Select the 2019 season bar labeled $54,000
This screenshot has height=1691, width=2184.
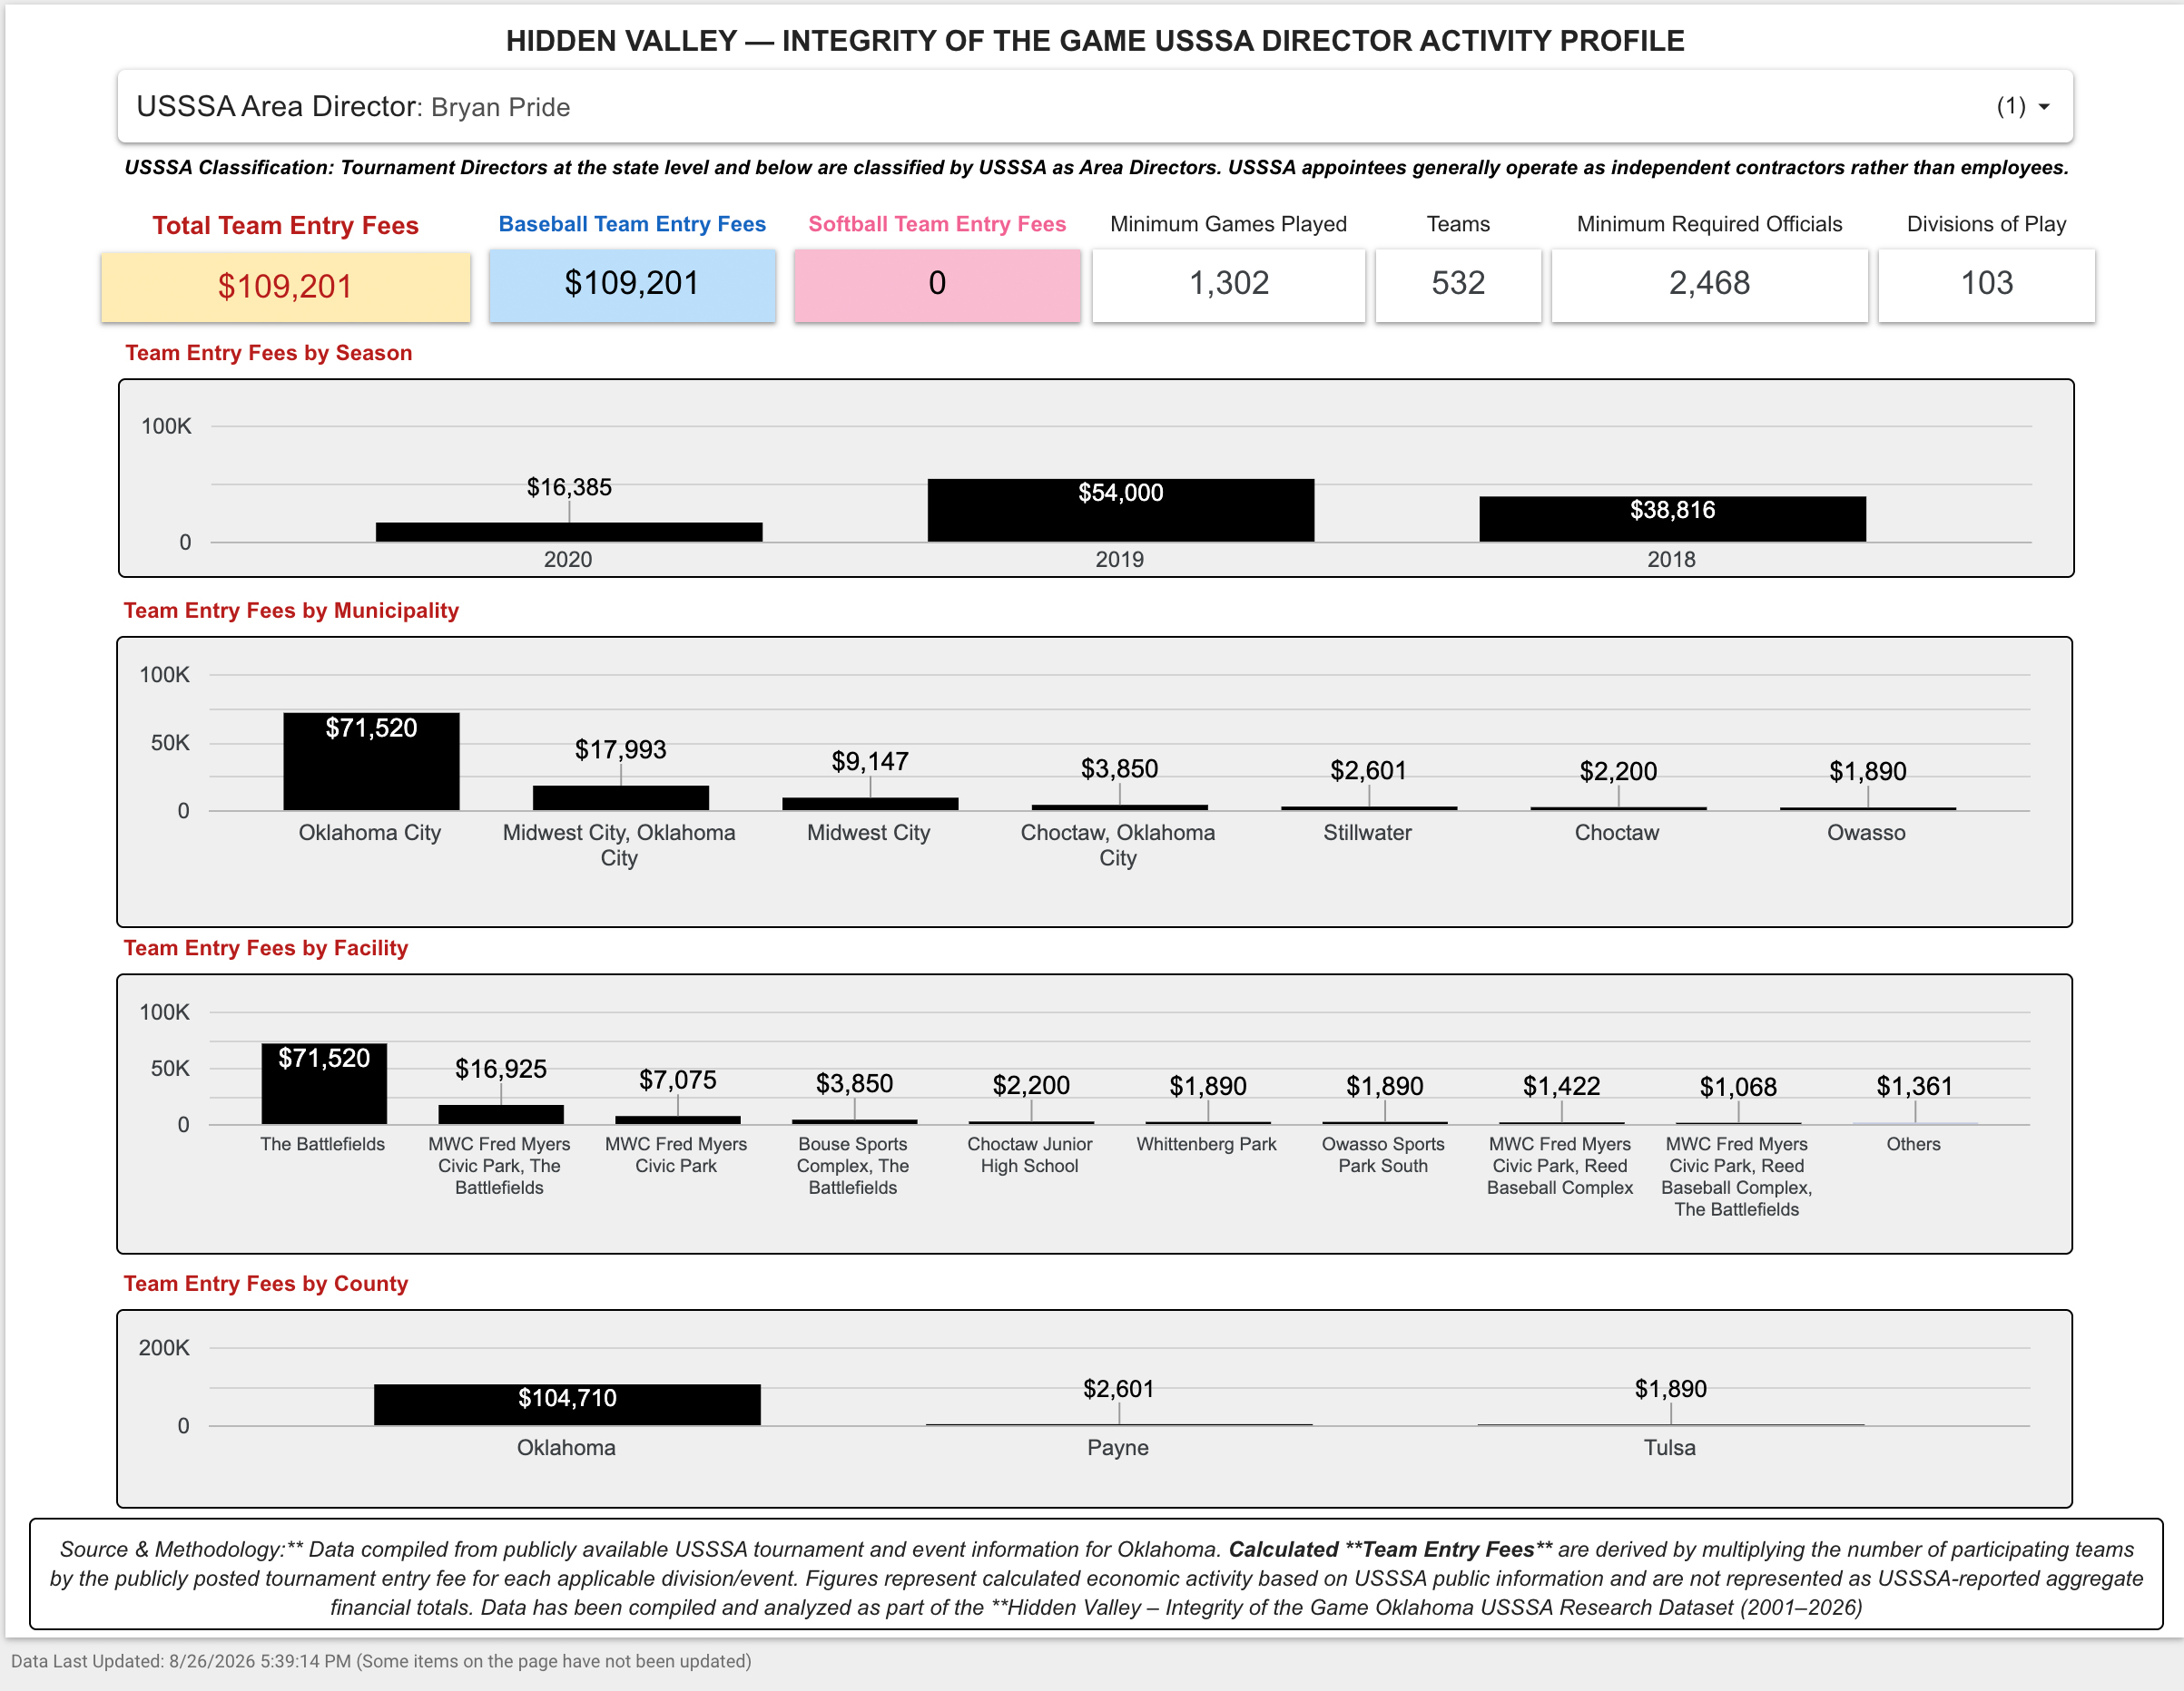[1121, 511]
